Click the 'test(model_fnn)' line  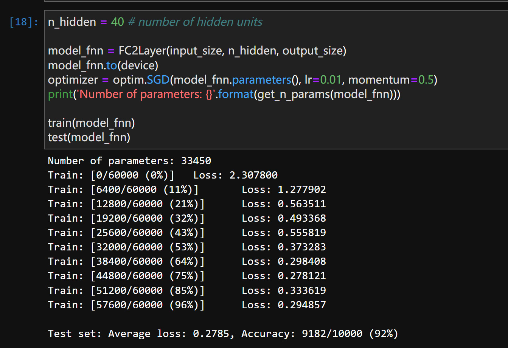(89, 137)
